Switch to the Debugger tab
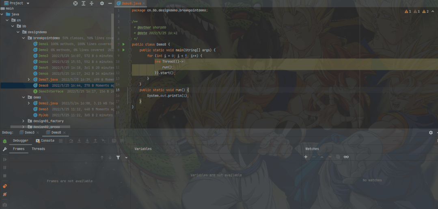Image resolution: width=438 pixels, height=209 pixels. coord(21,140)
